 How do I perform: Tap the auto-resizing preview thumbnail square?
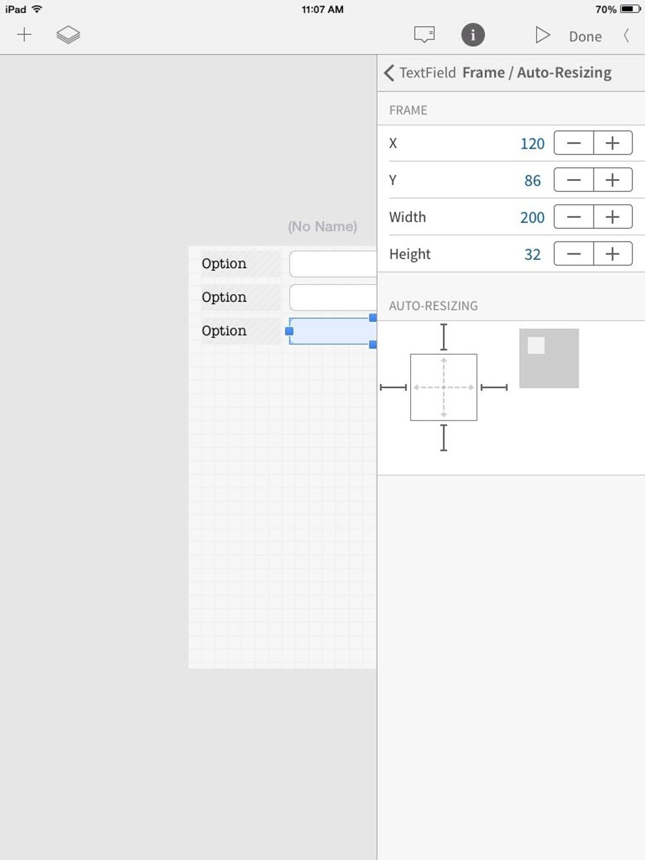coord(549,357)
